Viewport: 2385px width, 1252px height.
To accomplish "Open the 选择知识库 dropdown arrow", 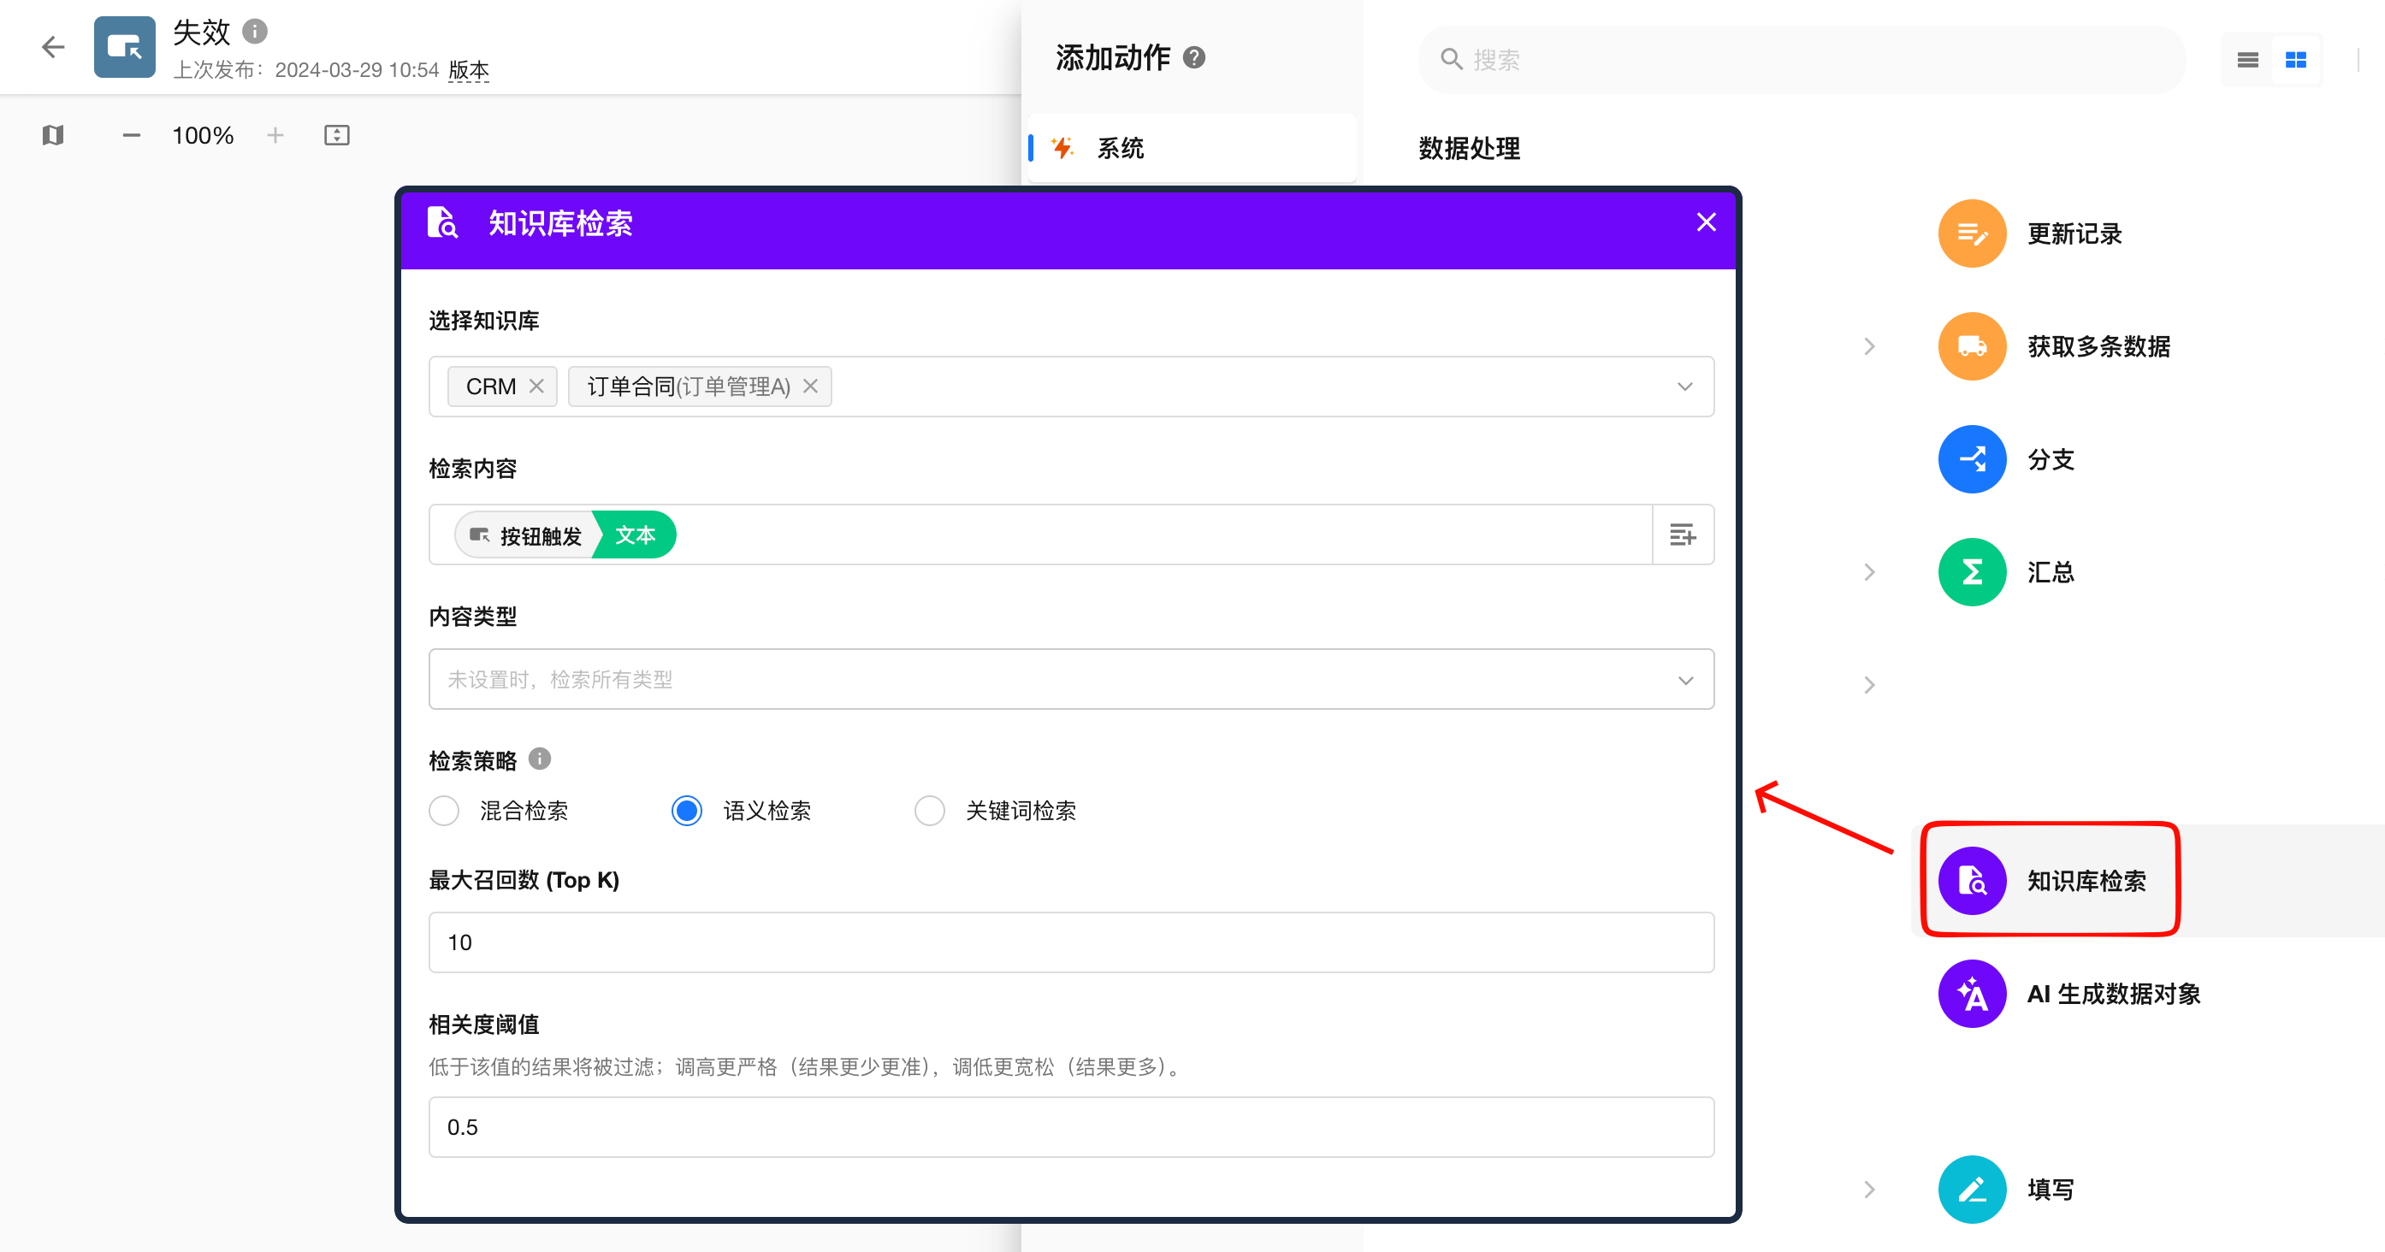I will pos(1684,387).
